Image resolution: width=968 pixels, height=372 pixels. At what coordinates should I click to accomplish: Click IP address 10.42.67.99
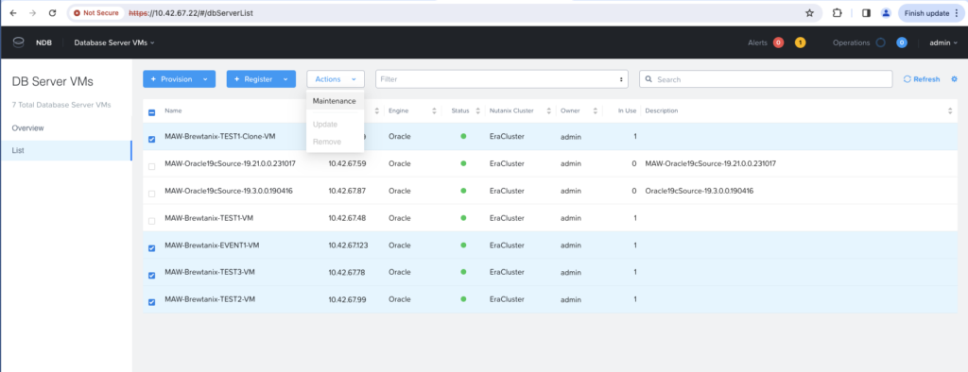coord(347,299)
